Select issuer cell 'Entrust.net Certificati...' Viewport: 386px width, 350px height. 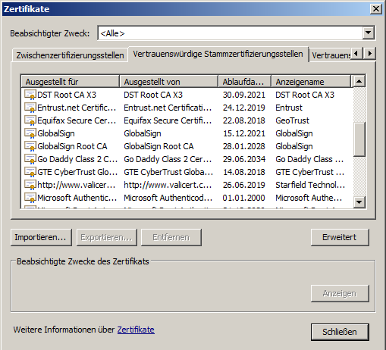coord(168,108)
